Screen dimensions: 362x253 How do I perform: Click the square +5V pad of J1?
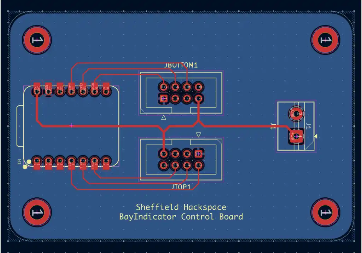296,136
